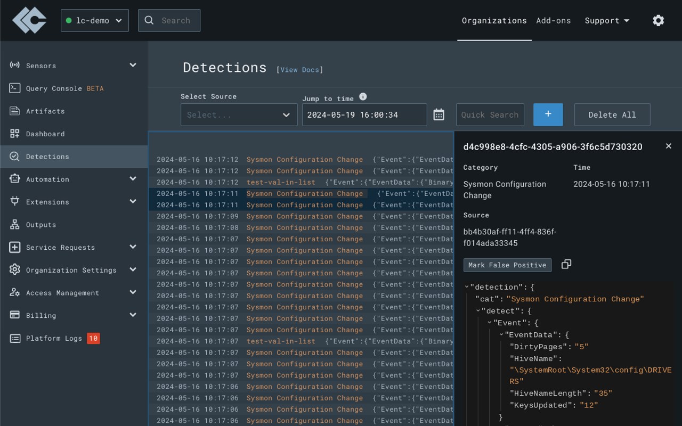
Task: Click the Quick Search input field
Action: (x=490, y=114)
